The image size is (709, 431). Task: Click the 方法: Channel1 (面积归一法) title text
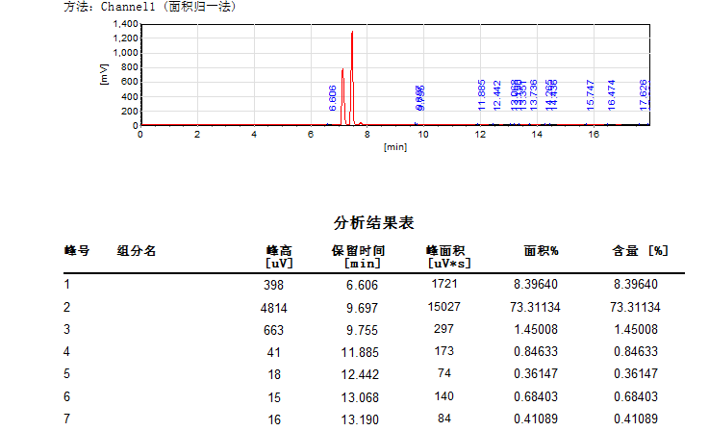pyautogui.click(x=150, y=7)
